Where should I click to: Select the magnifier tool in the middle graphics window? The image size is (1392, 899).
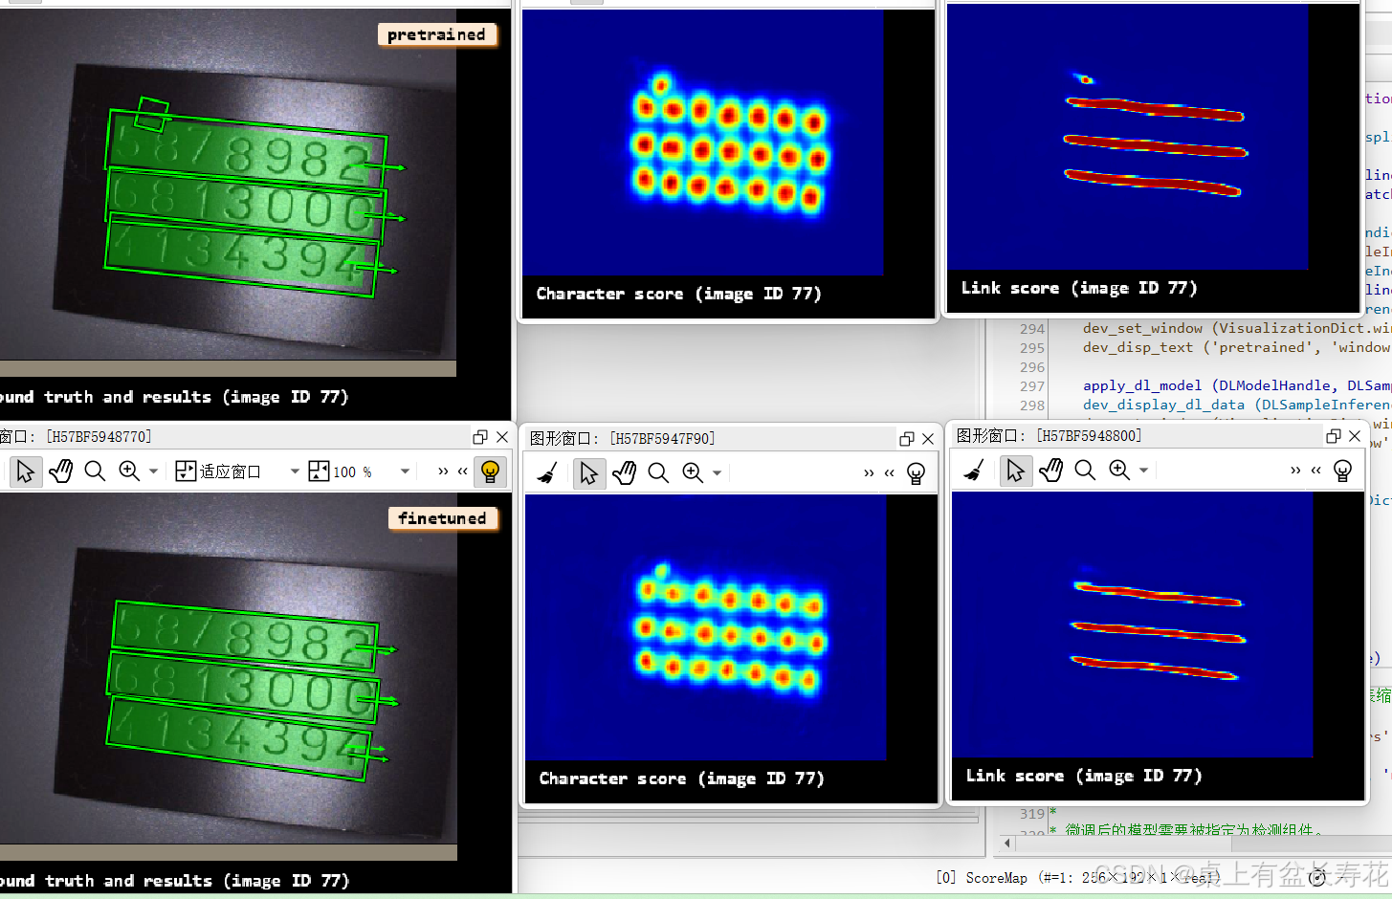pos(658,471)
